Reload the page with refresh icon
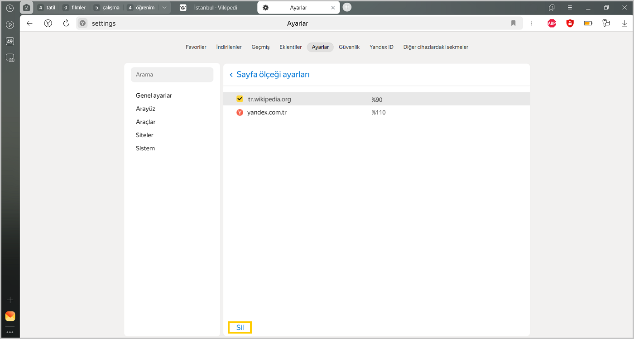 [x=66, y=24]
